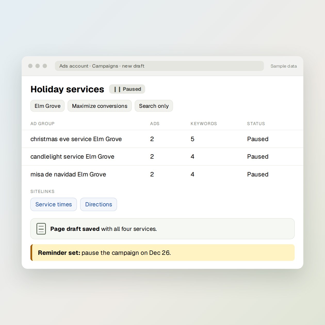Click the Page draft saved notice text
The height and width of the screenshot is (325, 325).
pyautogui.click(x=103, y=229)
